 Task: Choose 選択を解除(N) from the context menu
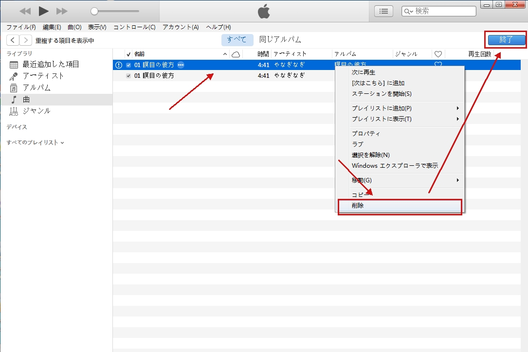tap(371, 155)
